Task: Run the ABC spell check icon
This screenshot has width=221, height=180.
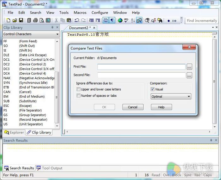Action: pyautogui.click(x=126, y=21)
